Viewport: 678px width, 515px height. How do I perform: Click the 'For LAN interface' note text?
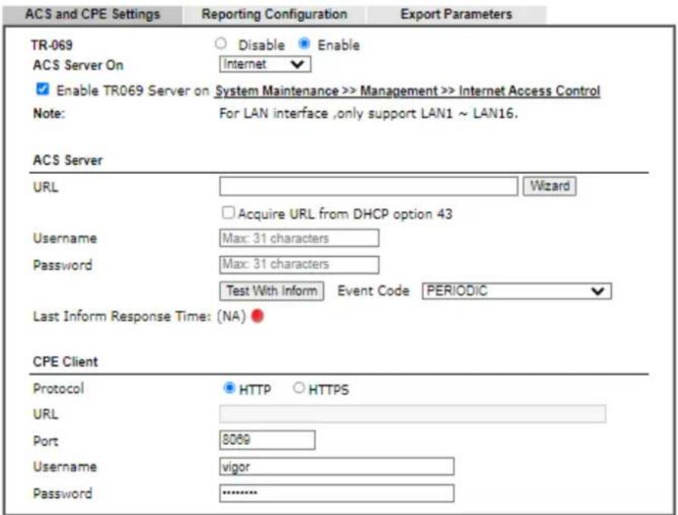click(x=368, y=113)
